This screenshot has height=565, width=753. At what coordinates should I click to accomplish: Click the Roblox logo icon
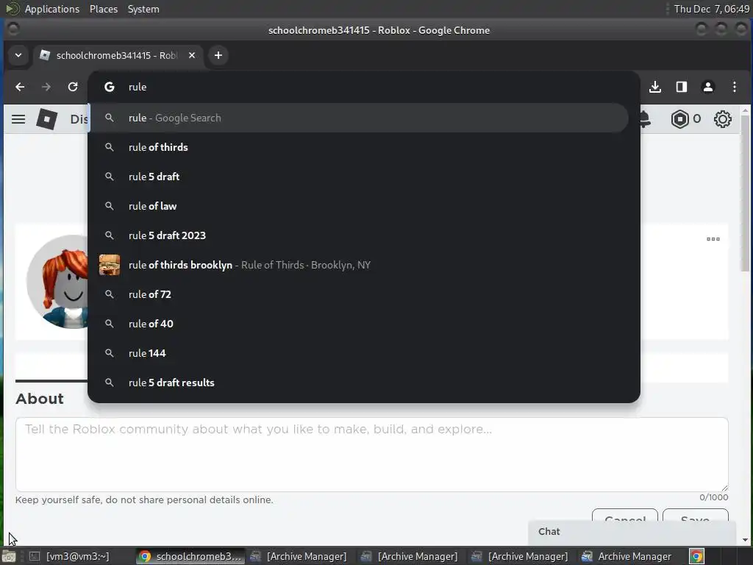(x=46, y=119)
